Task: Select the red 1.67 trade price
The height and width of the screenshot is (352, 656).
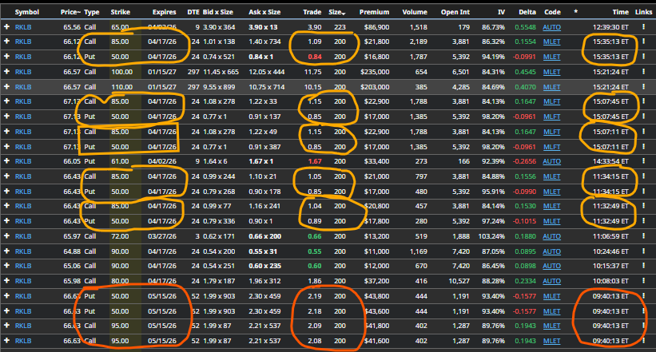Action: click(315, 161)
